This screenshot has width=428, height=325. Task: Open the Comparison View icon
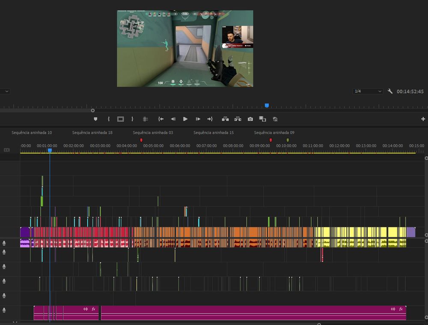click(x=263, y=119)
